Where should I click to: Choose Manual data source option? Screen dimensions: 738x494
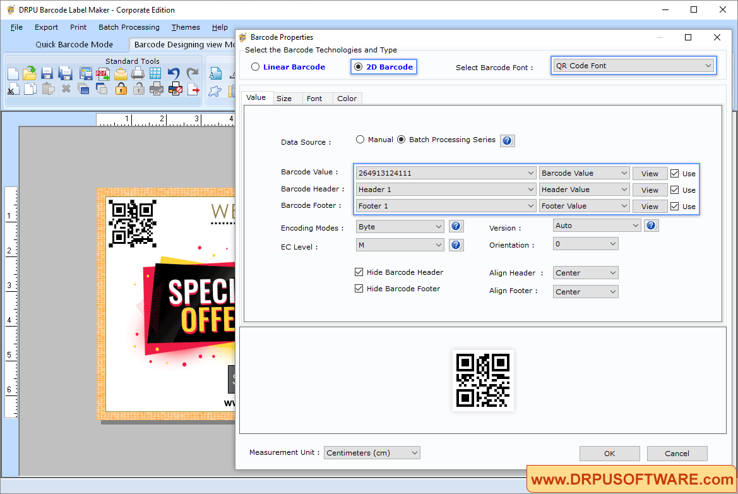pyautogui.click(x=360, y=140)
